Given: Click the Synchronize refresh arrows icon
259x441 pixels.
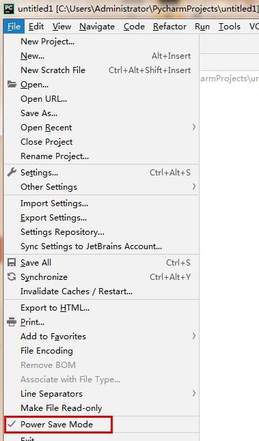Looking at the screenshot, I should pos(12,276).
